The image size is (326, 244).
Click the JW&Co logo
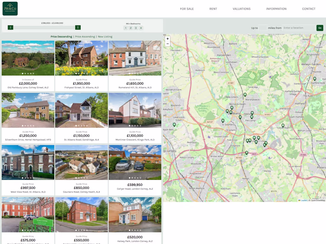coord(10,9)
